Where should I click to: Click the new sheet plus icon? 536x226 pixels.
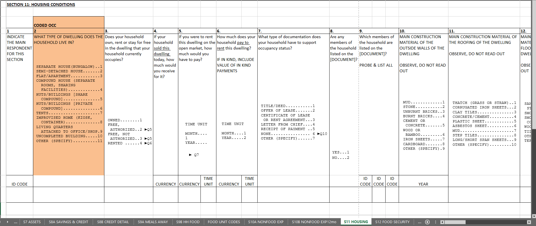[x=427, y=222]
